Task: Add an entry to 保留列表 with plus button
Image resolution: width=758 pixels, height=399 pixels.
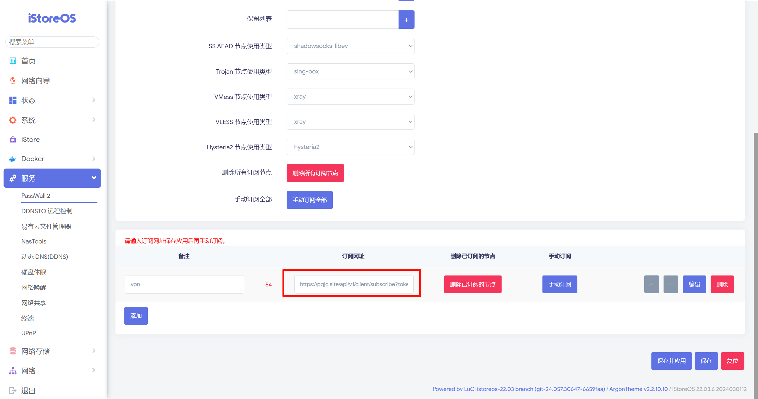Action: pyautogui.click(x=406, y=20)
